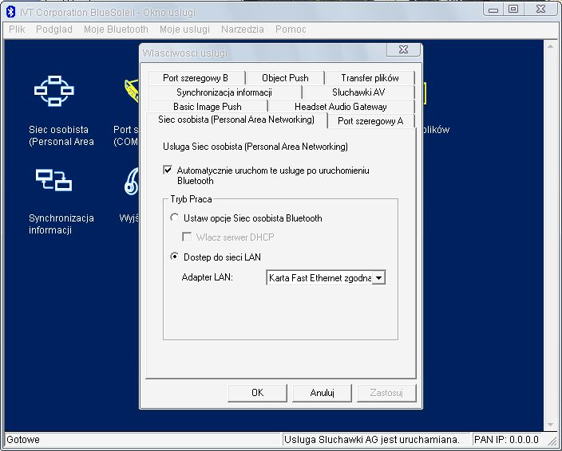
Task: Click the Synchronizacja informacji icon label
Action: pos(61,224)
